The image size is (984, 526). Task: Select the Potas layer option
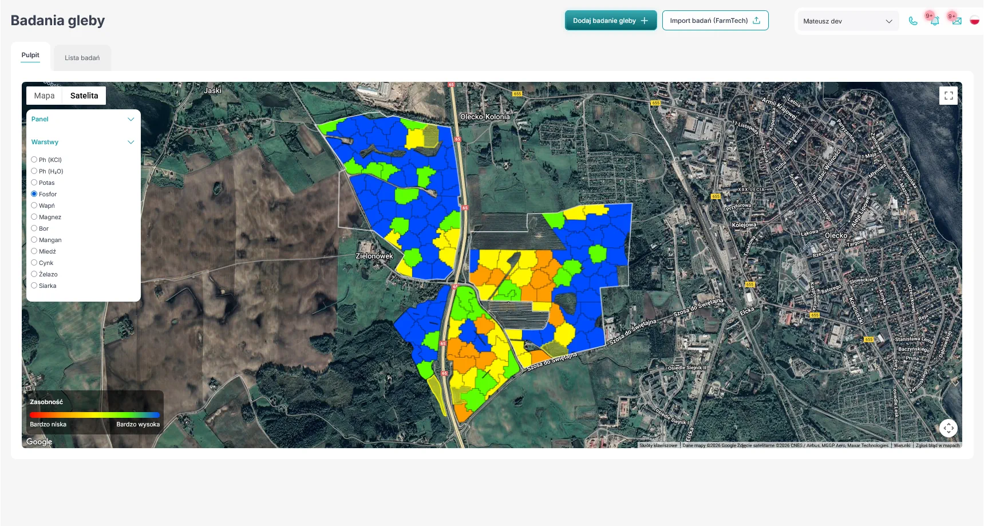[34, 183]
